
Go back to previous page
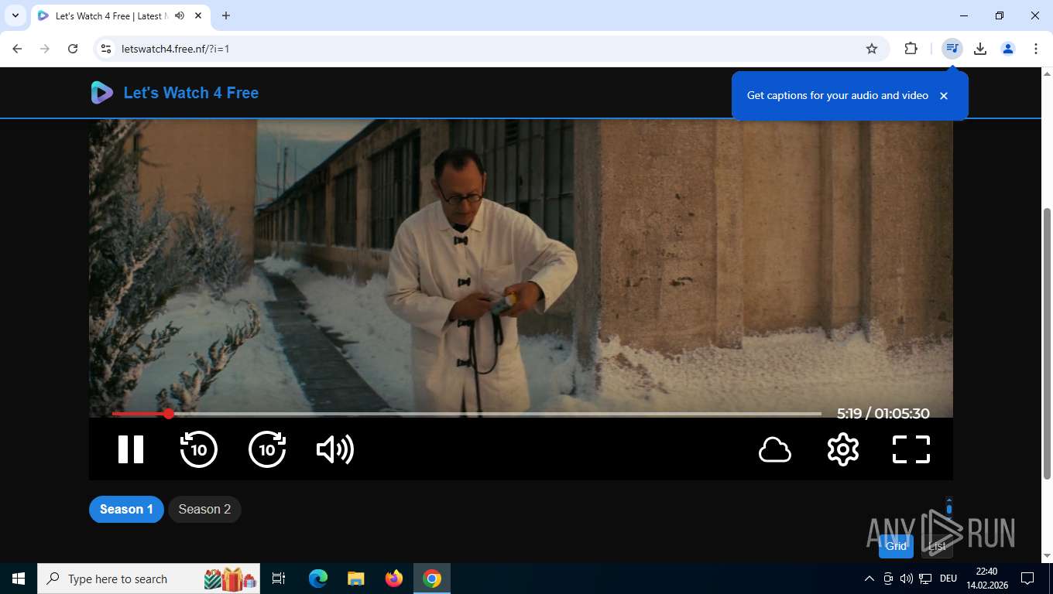(x=17, y=49)
